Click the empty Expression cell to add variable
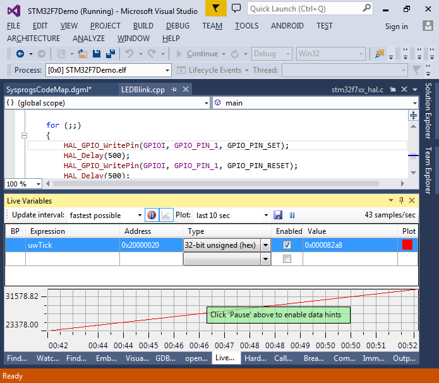The height and width of the screenshot is (383, 439). 73,259
